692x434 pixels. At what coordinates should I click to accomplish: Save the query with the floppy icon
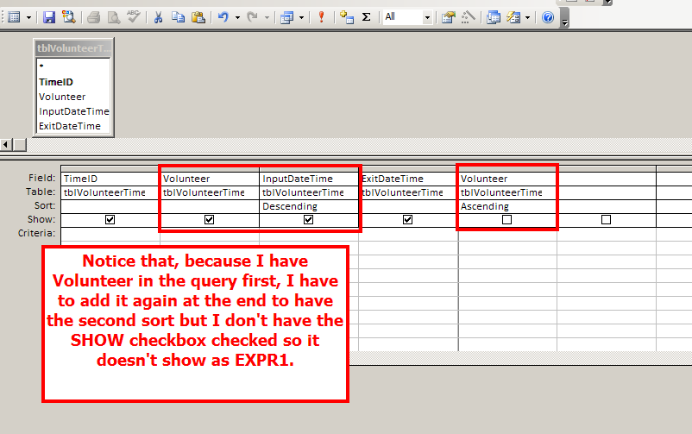[49, 17]
